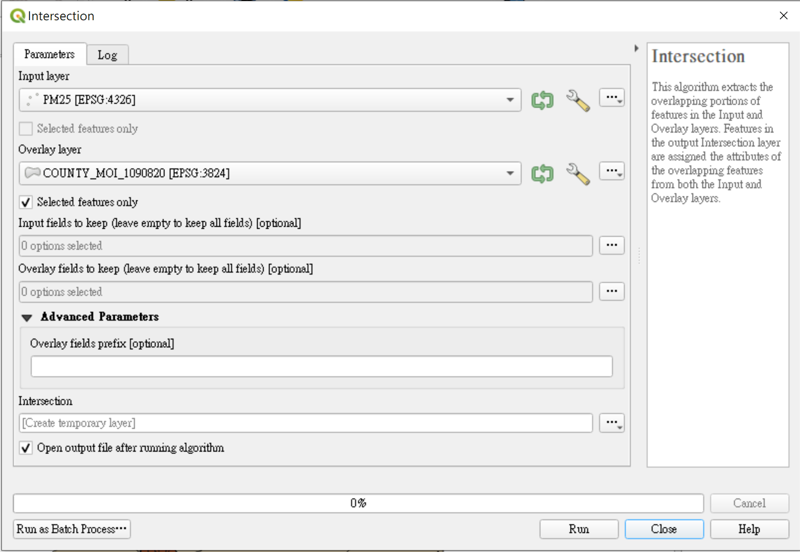This screenshot has width=800, height=552.
Task: Click the Intersection heading in help panel
Action: coord(698,56)
